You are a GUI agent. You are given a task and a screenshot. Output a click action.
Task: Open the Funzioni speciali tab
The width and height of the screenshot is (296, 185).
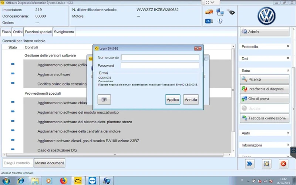38,32
